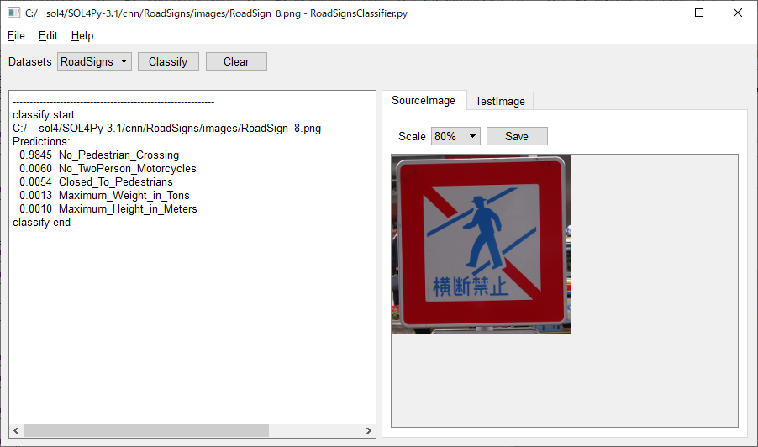The height and width of the screenshot is (447, 758).
Task: Click the Save button
Action: (517, 136)
